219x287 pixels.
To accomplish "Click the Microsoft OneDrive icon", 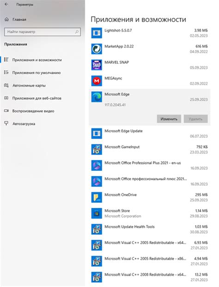I will tap(97, 197).
